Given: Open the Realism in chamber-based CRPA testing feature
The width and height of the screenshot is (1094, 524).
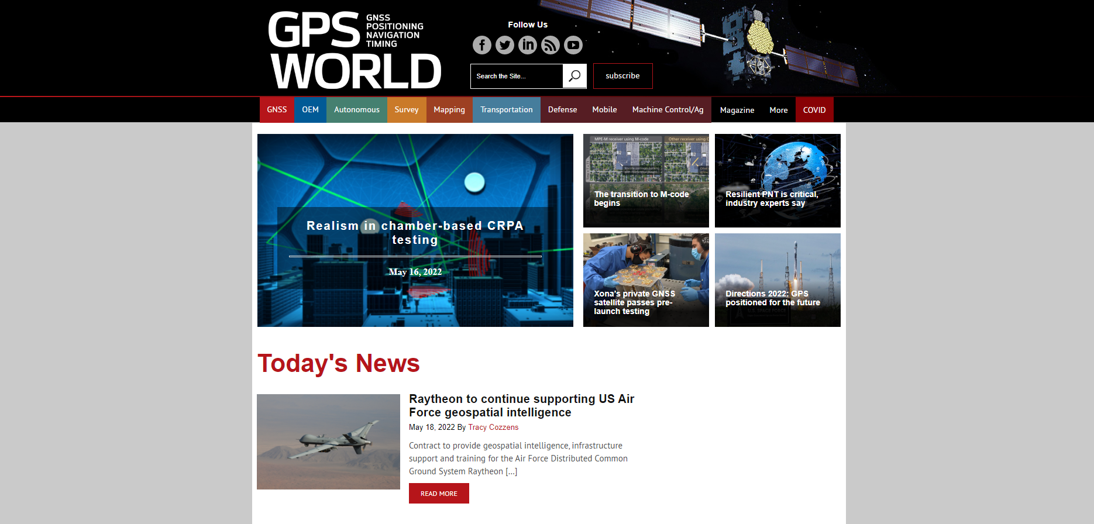Looking at the screenshot, I should (x=415, y=232).
